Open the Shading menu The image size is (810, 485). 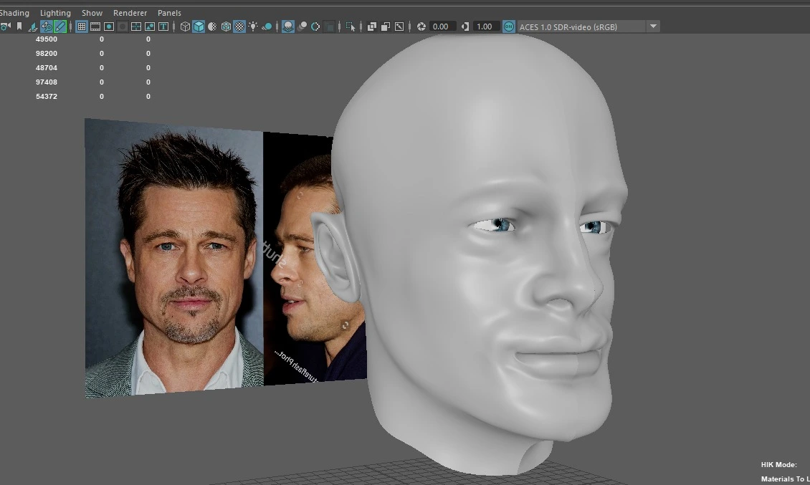pyautogui.click(x=14, y=13)
